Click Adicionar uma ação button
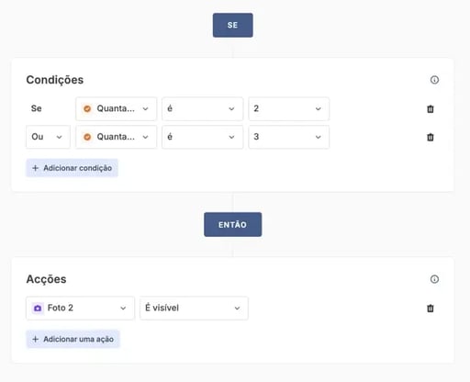Viewport: 470px width, 382px height. point(73,339)
